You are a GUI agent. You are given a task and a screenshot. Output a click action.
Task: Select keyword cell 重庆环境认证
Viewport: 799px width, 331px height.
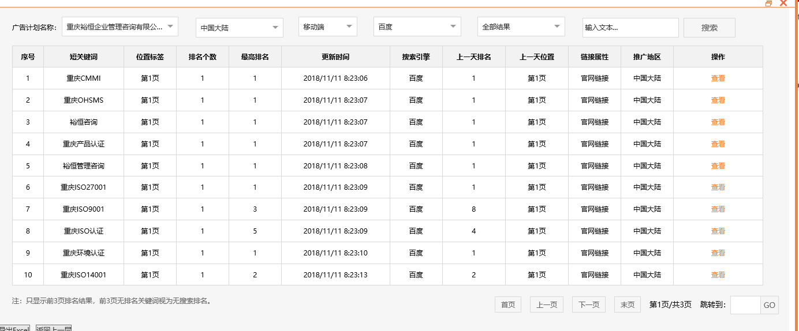[84, 253]
